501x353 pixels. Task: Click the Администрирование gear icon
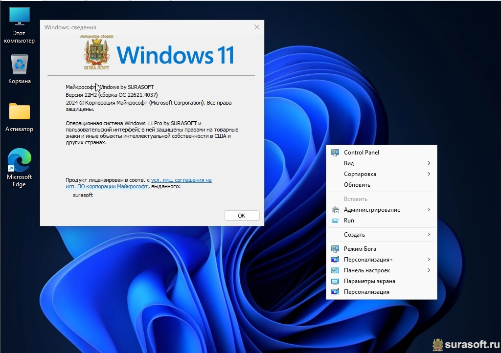coord(335,210)
